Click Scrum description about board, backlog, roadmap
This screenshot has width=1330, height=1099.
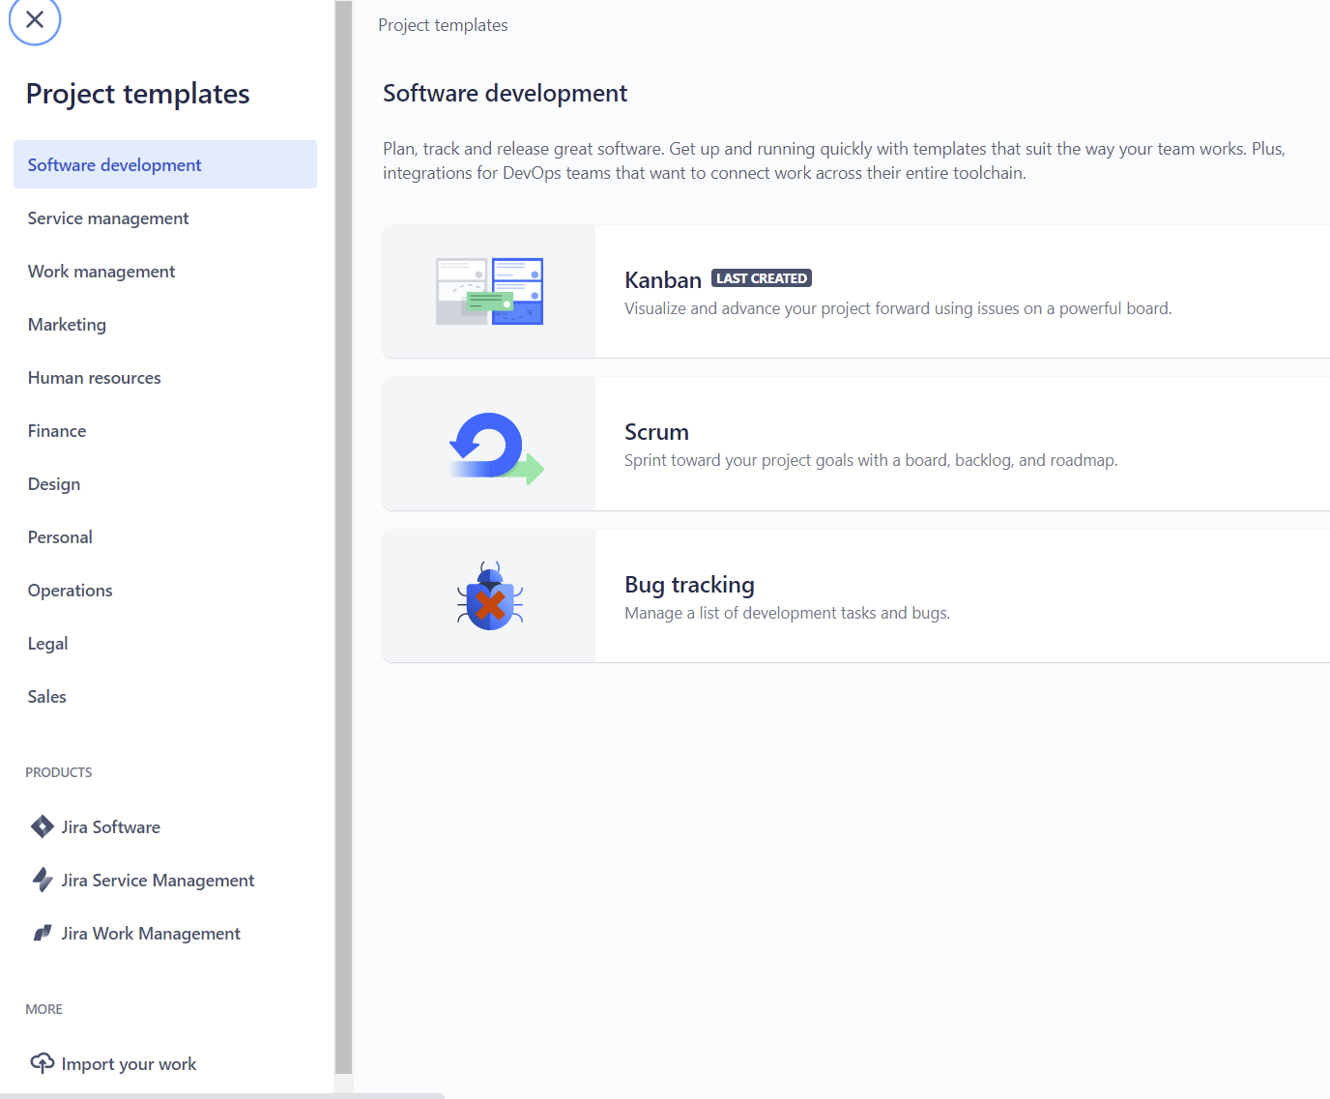coord(871,460)
